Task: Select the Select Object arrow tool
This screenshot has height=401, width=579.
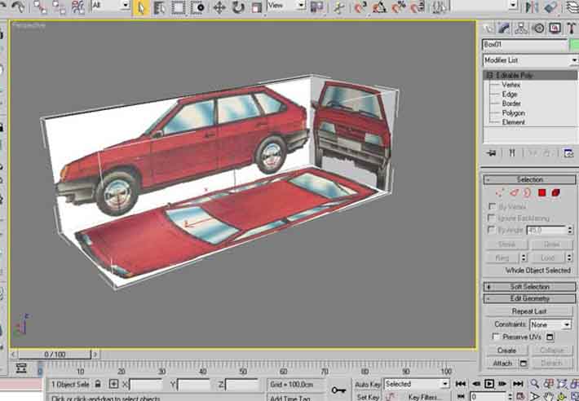Action: pyautogui.click(x=141, y=7)
